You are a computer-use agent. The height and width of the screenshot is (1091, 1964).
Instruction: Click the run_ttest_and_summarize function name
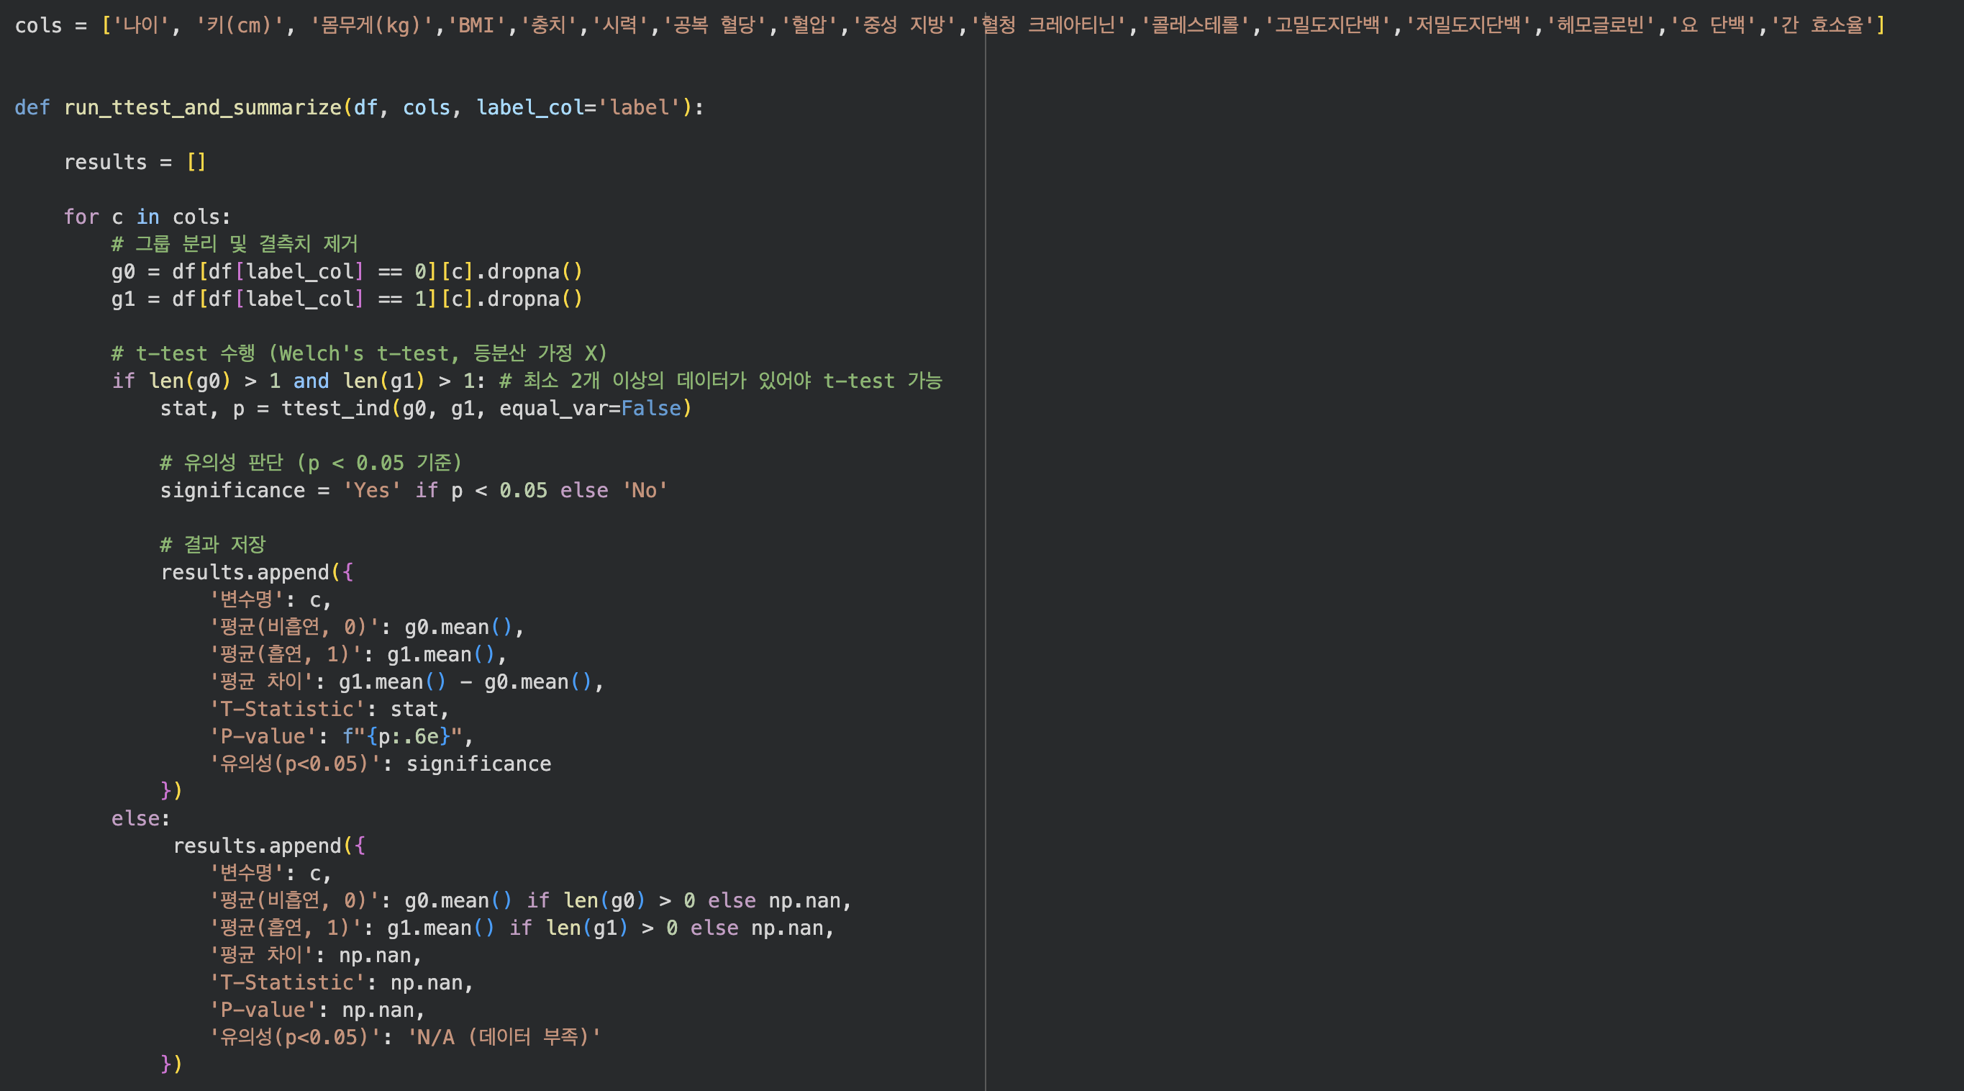(x=202, y=107)
